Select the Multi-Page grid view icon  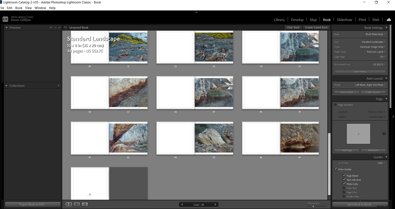pos(68,204)
